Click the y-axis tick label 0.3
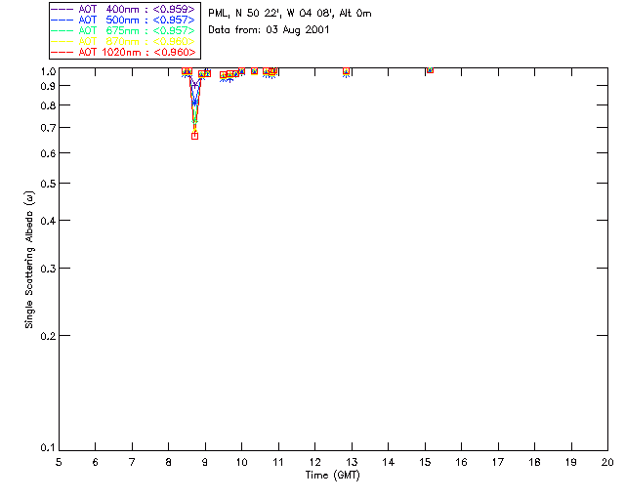The height and width of the screenshot is (500, 625). pos(48,269)
